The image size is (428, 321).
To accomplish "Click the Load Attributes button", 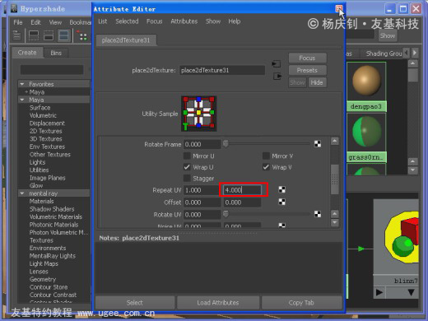I will 218,303.
